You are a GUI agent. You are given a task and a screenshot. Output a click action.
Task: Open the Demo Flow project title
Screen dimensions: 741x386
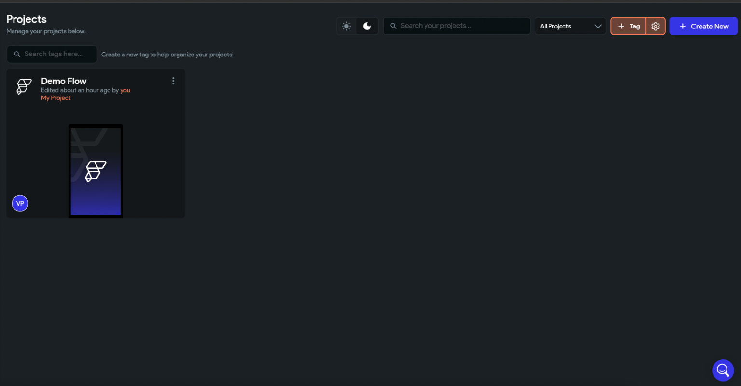pyautogui.click(x=64, y=81)
